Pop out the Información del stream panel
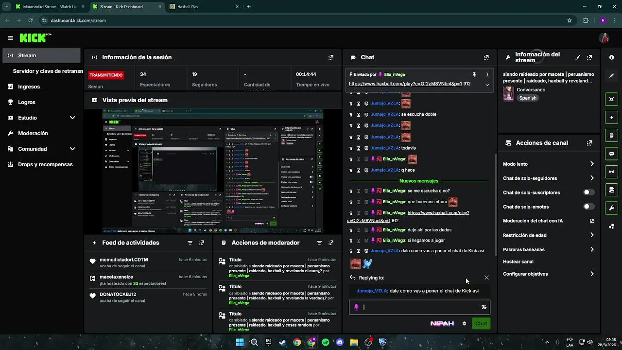This screenshot has height=350, width=622. (589, 57)
